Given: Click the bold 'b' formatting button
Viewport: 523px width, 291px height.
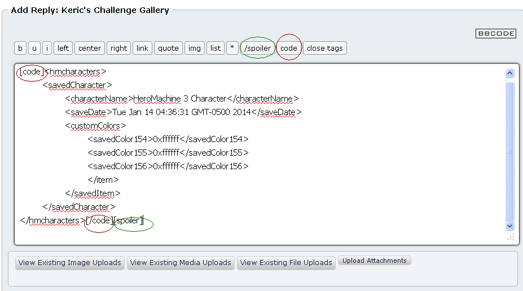Looking at the screenshot, I should coord(20,48).
